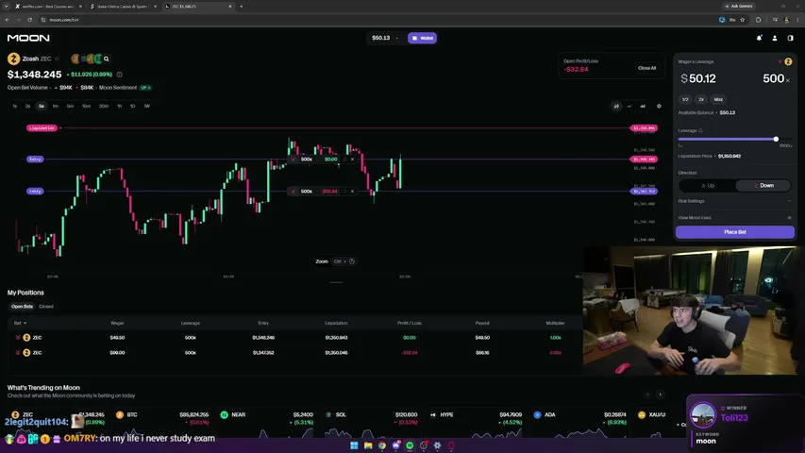Open browser tab list dropdown
This screenshot has height=453, width=805.
click(7, 7)
